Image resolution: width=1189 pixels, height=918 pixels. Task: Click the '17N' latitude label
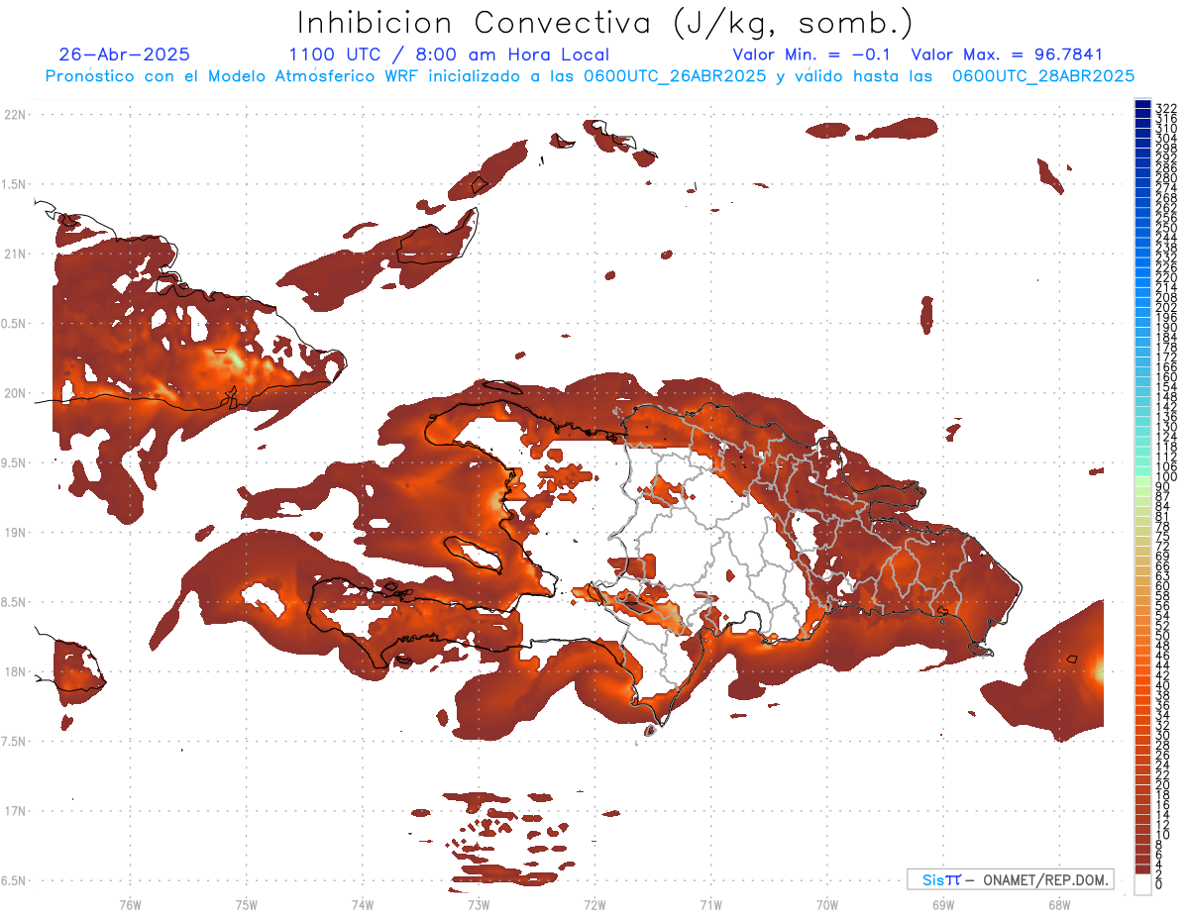(x=15, y=810)
